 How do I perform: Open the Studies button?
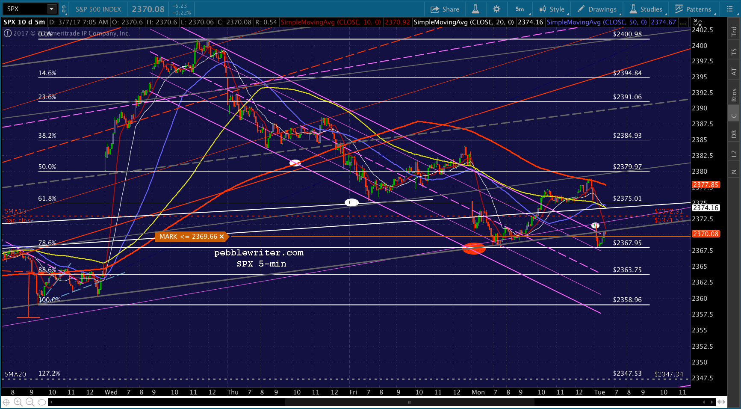coord(646,9)
